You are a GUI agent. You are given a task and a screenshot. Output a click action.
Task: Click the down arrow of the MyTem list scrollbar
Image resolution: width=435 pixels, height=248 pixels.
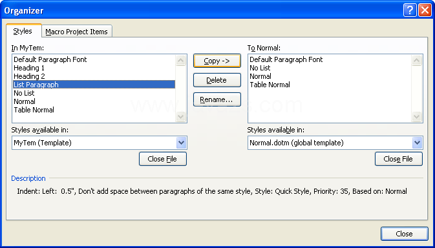coord(180,116)
